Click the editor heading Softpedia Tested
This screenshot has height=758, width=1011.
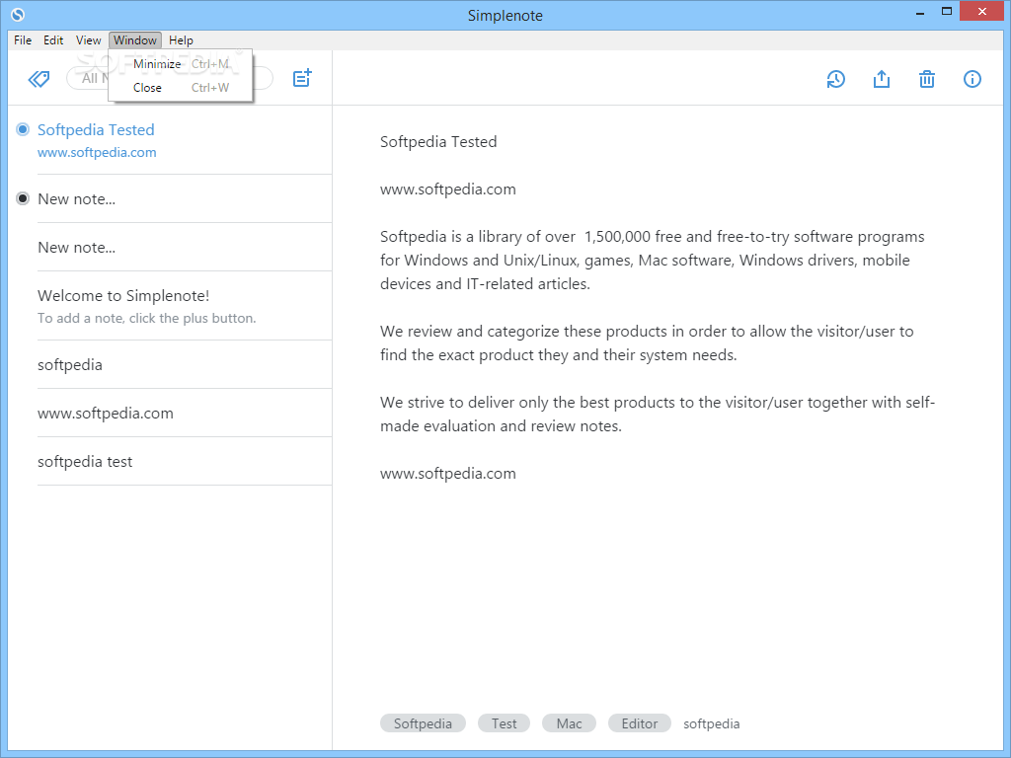tap(438, 142)
